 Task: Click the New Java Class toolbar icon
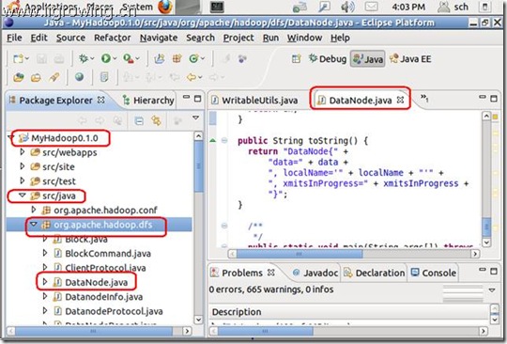click(193, 58)
